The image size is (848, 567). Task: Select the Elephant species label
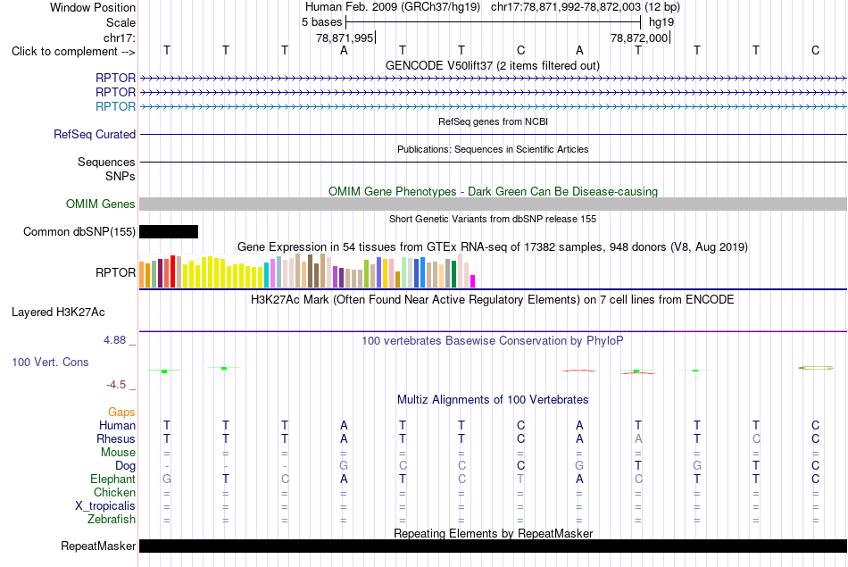112,479
